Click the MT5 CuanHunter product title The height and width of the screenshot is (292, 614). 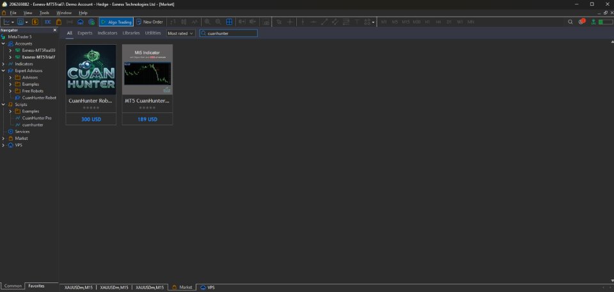(147, 100)
